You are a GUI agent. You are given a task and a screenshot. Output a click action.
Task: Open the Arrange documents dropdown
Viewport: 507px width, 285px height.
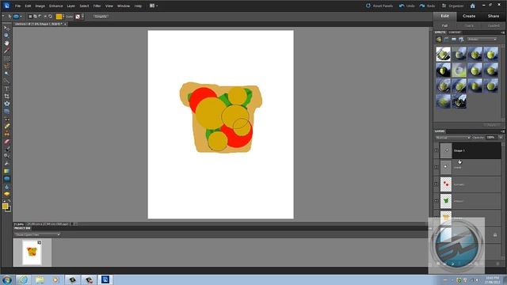(154, 6)
